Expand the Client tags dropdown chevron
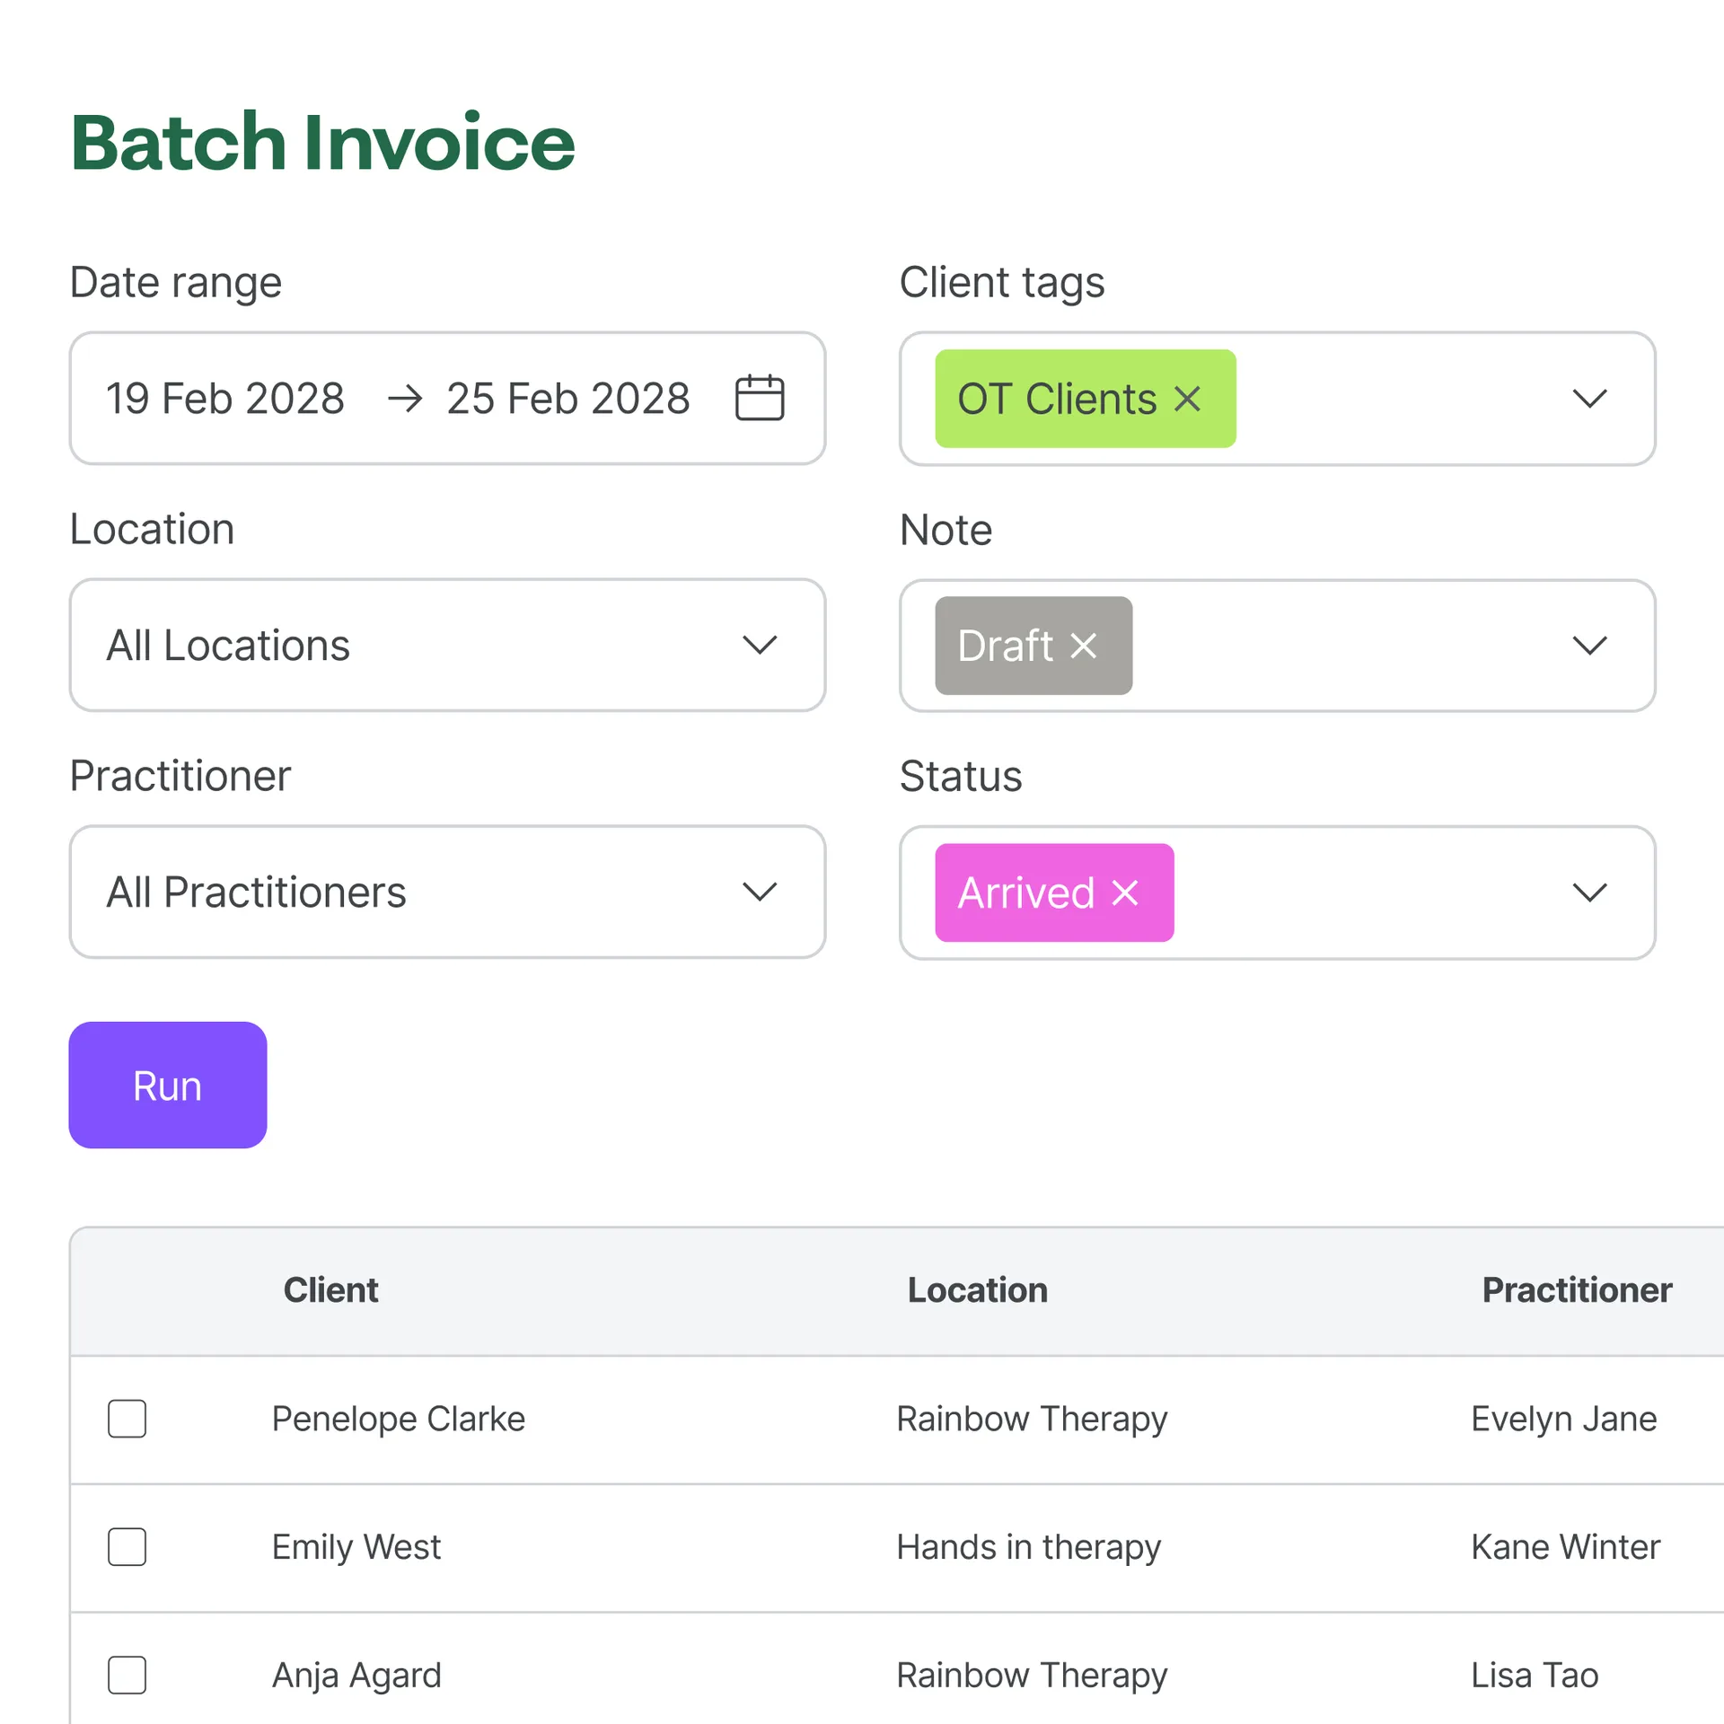This screenshot has width=1724, height=1724. [1589, 399]
